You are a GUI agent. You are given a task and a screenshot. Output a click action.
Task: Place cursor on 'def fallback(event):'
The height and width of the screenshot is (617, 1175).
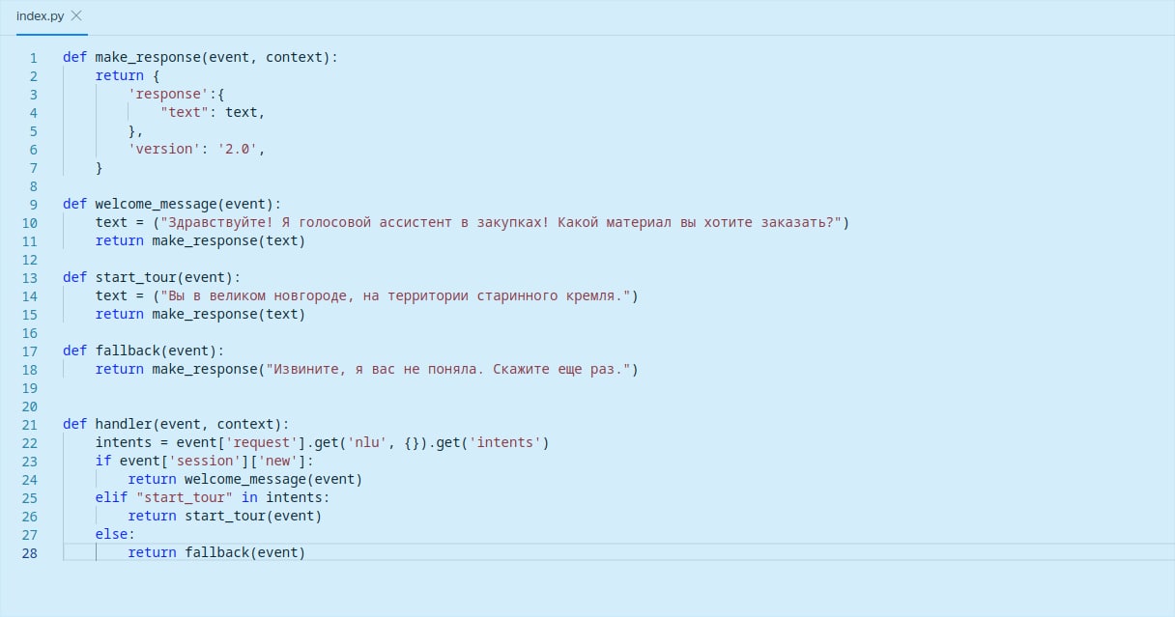point(144,351)
